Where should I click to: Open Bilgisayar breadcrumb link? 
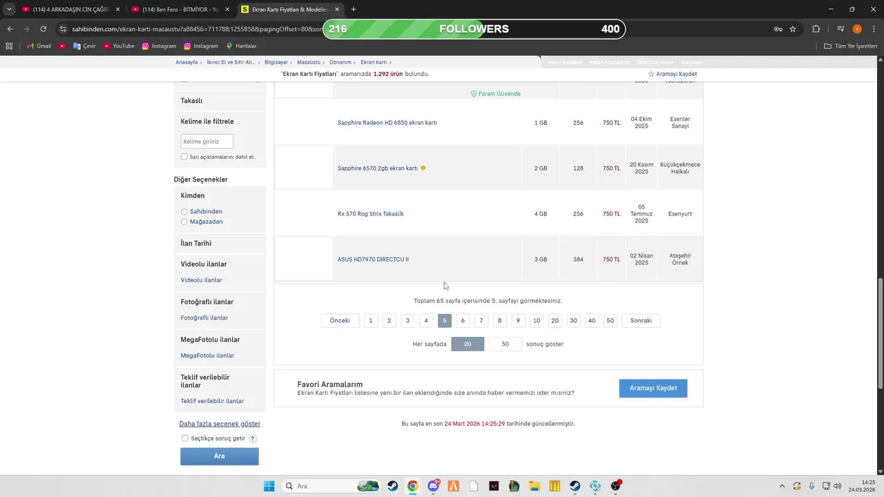click(276, 62)
